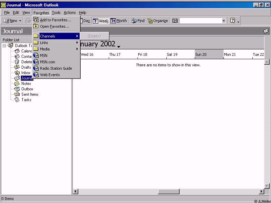Viewport: 271px width, 203px height.
Task: Collapse the Outlook Today tree node
Action: (x=4, y=46)
